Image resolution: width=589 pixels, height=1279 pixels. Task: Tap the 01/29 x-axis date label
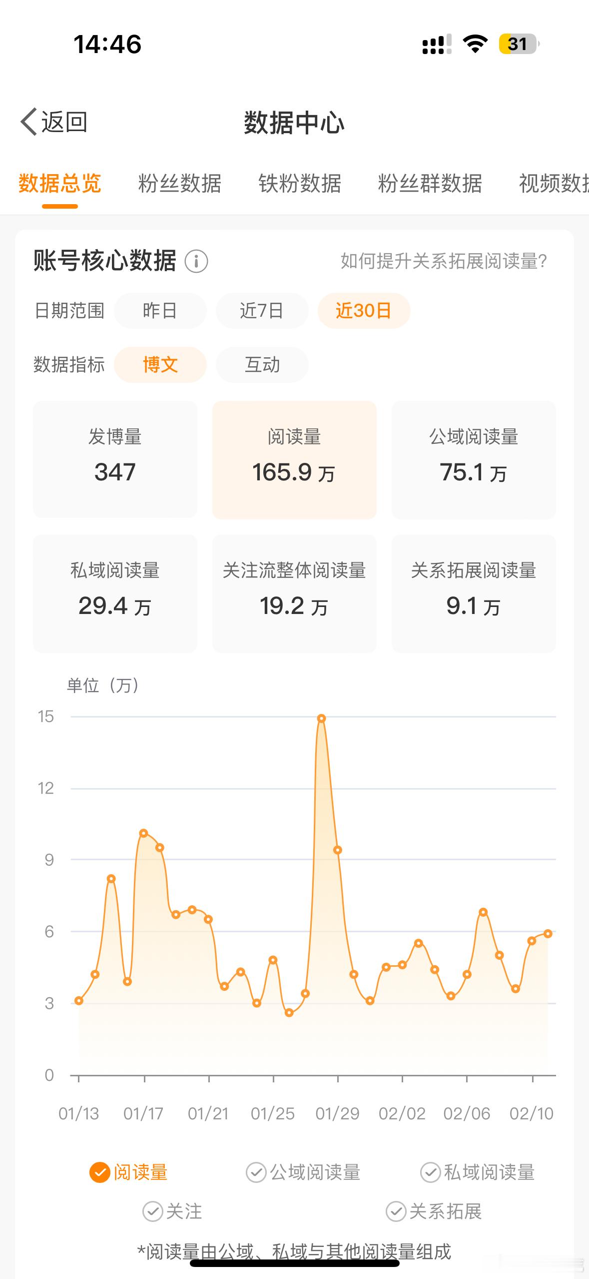(337, 1113)
